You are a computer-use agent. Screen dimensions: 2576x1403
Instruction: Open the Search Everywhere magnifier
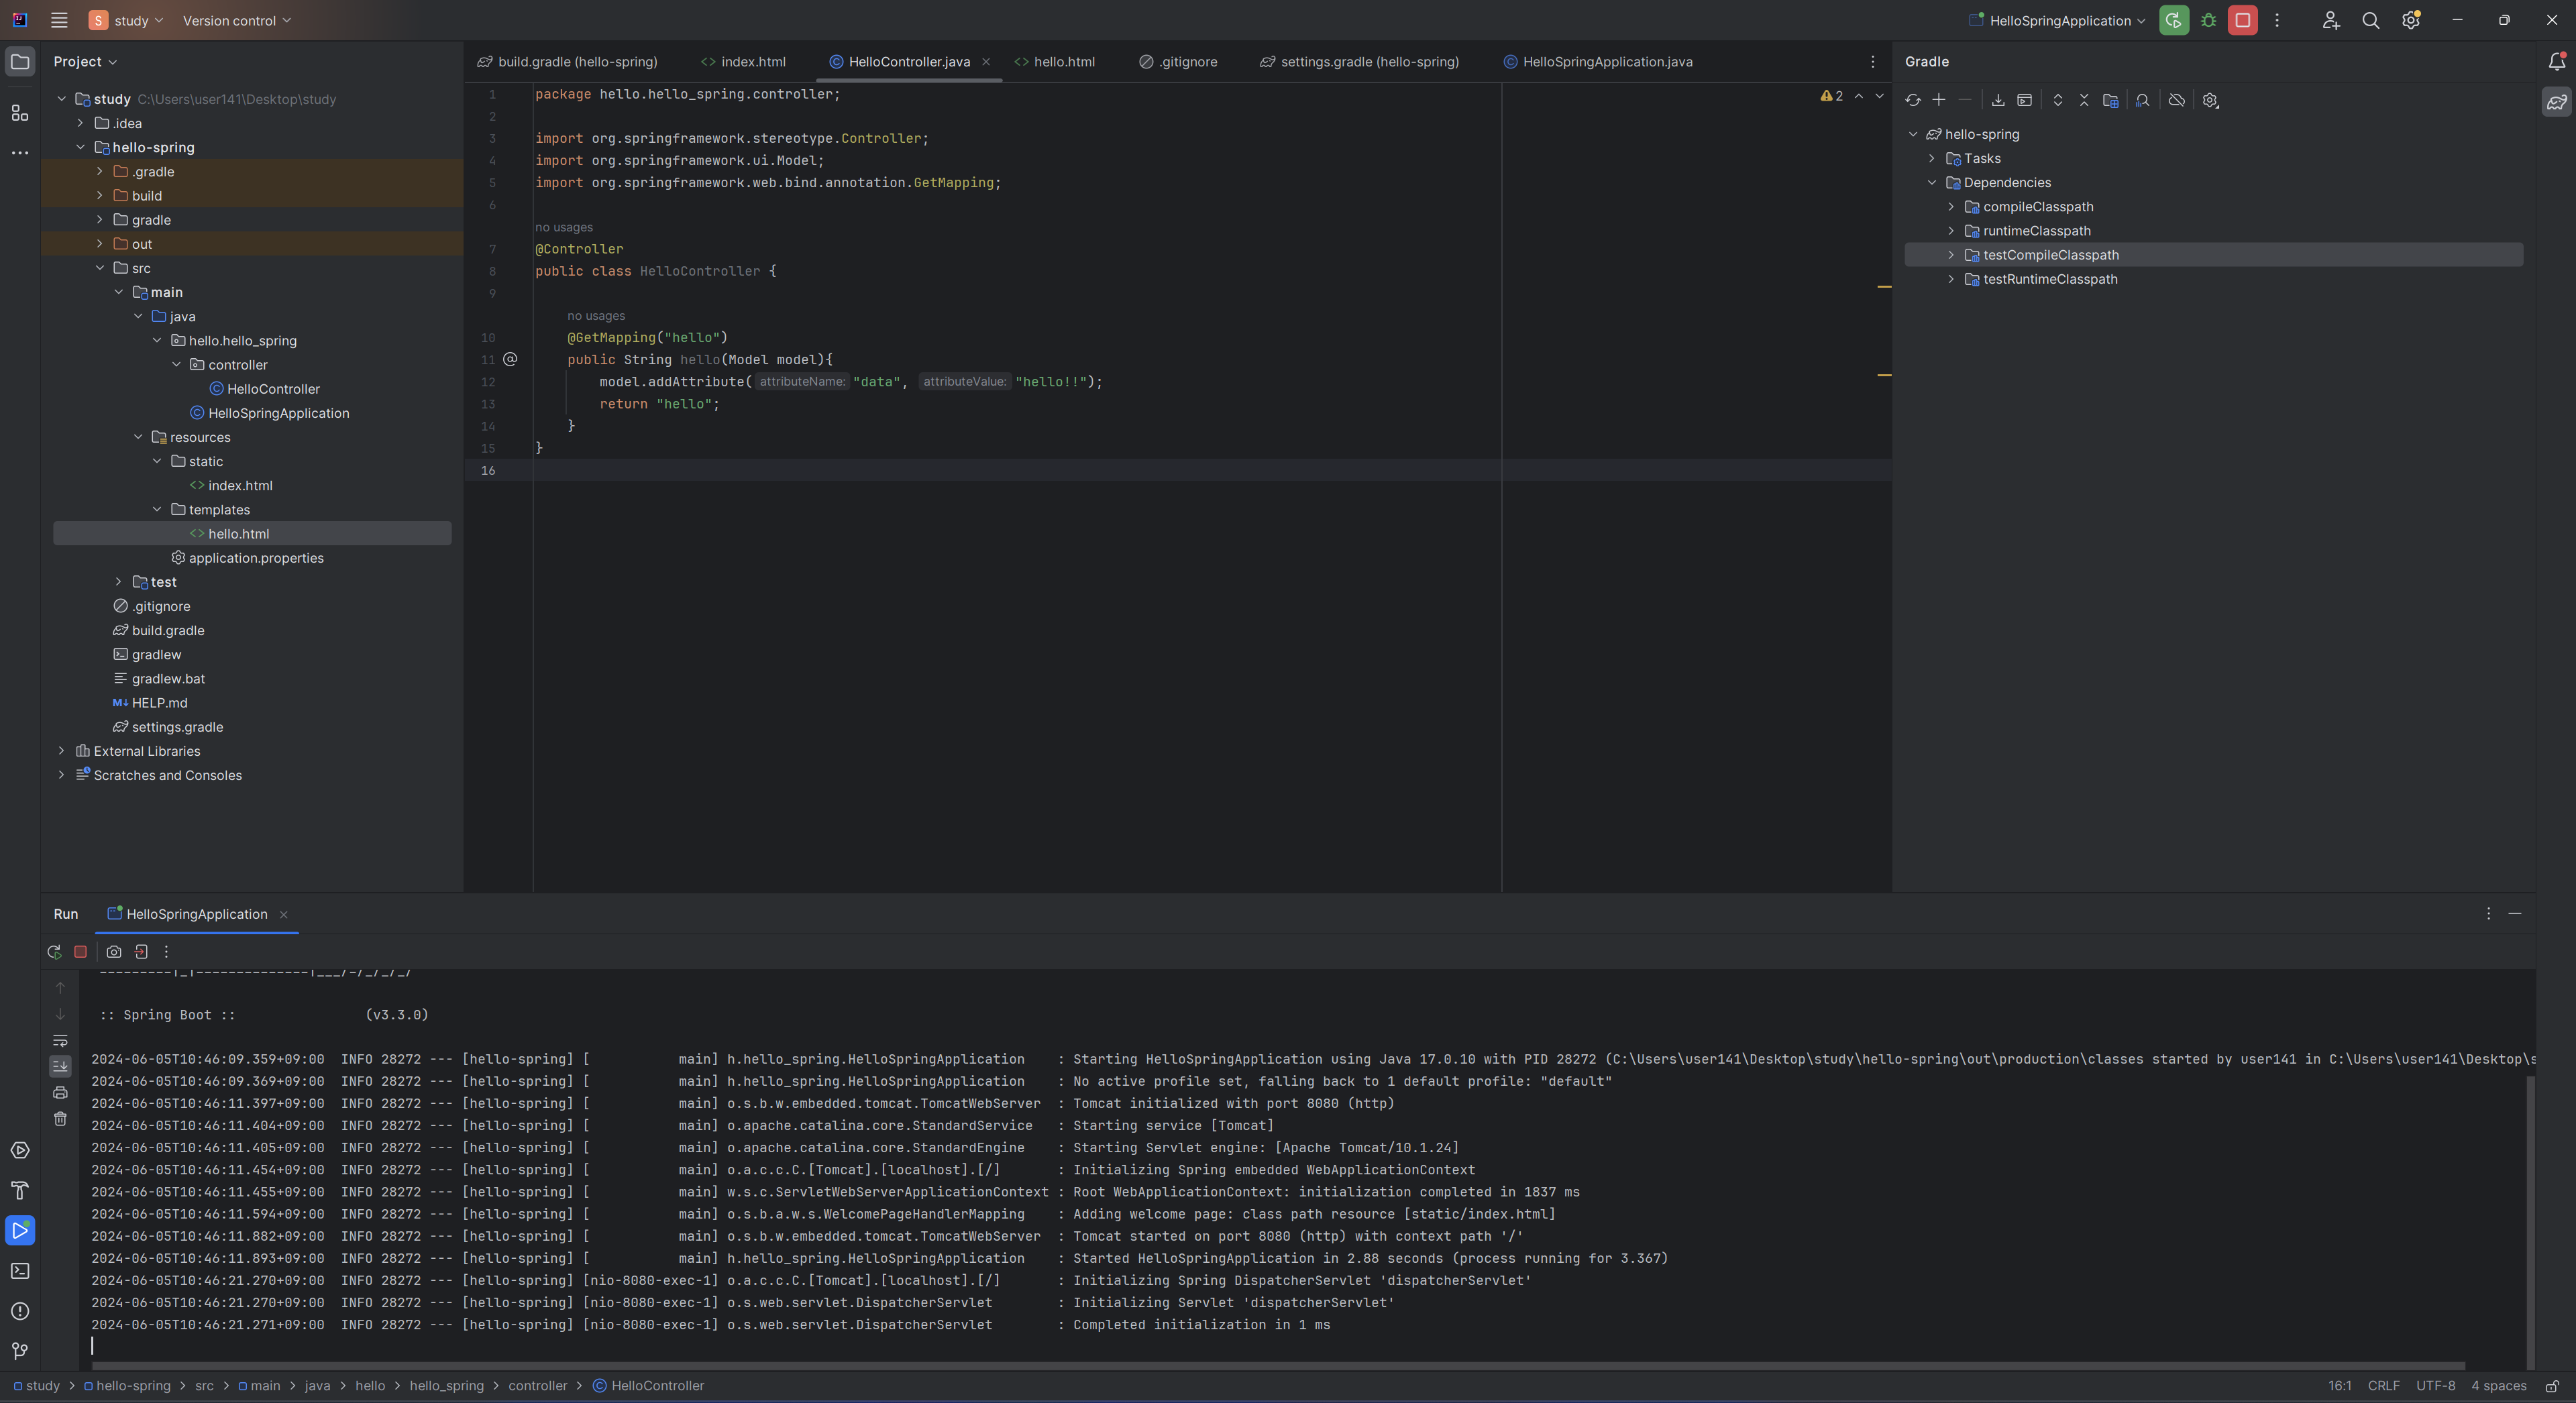point(2370,20)
